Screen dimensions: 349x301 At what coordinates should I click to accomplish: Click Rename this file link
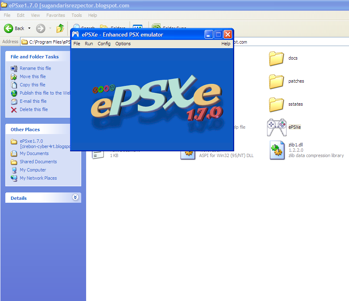tap(35, 68)
